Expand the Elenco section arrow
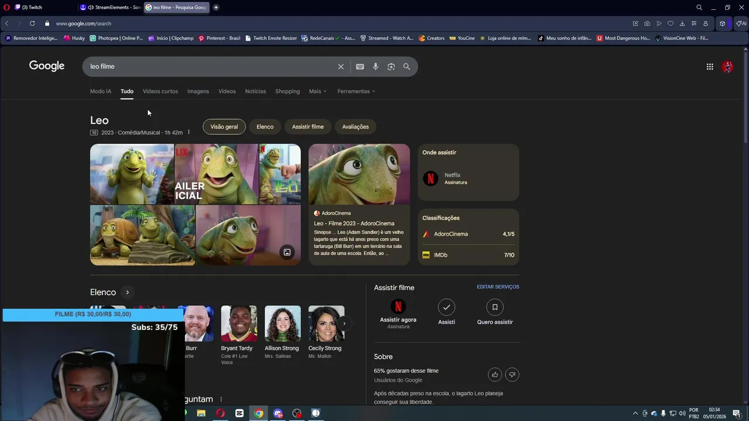 point(127,292)
